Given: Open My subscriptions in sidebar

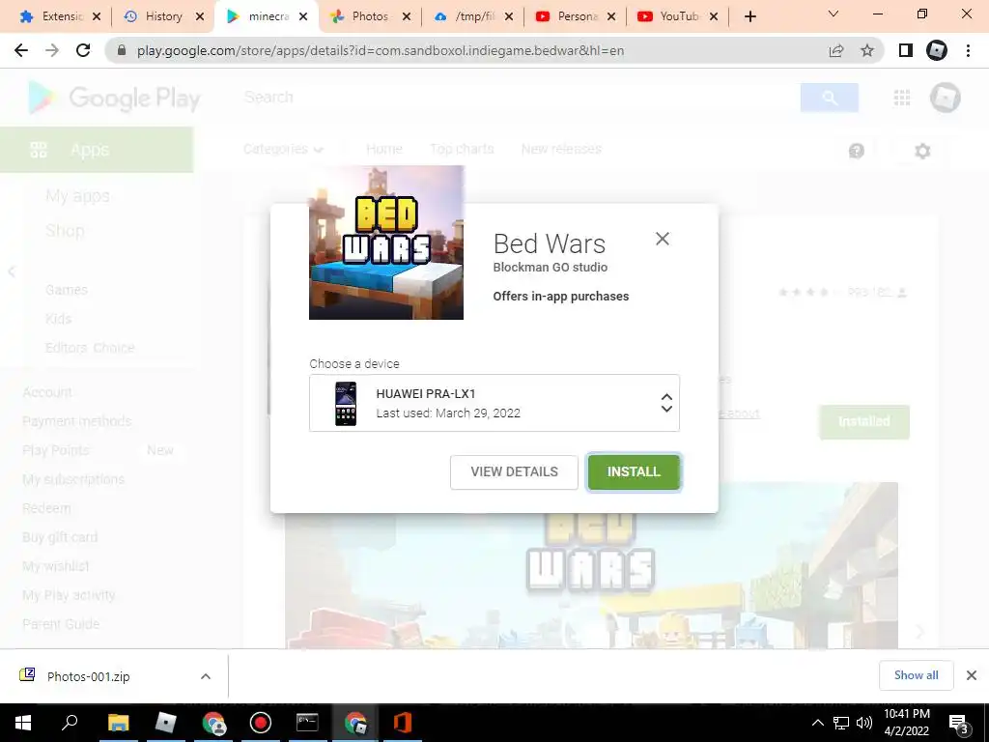Looking at the screenshot, I should tap(73, 479).
